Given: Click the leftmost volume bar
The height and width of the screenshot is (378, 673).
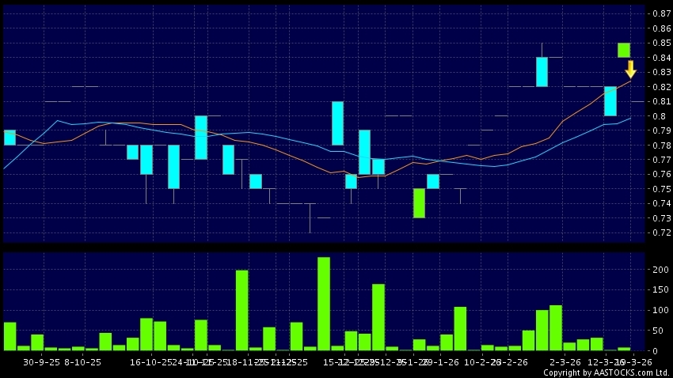Looking at the screenshot, I should [10, 336].
